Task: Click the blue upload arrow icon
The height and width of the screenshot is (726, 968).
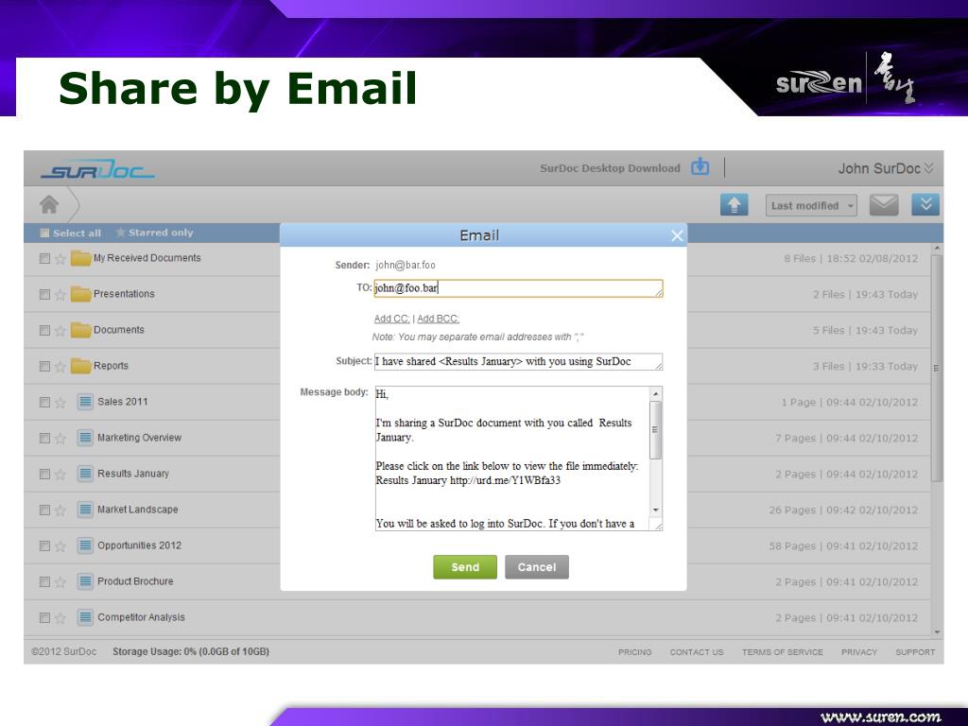Action: 734,205
